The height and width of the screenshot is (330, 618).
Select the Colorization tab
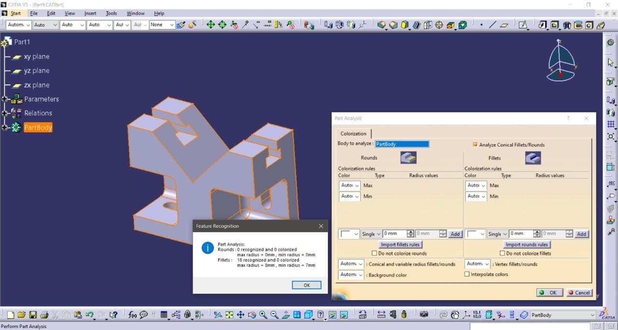click(353, 134)
